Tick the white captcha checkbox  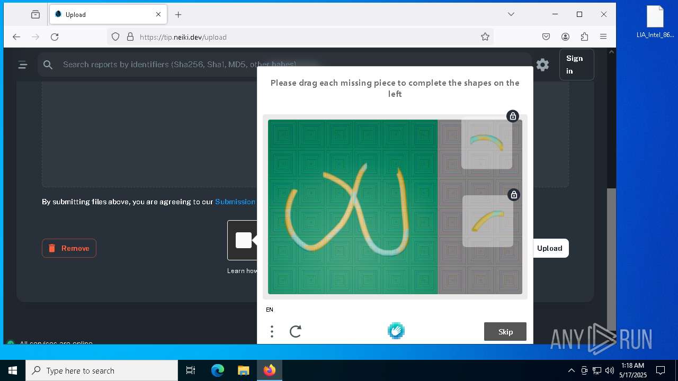click(244, 240)
